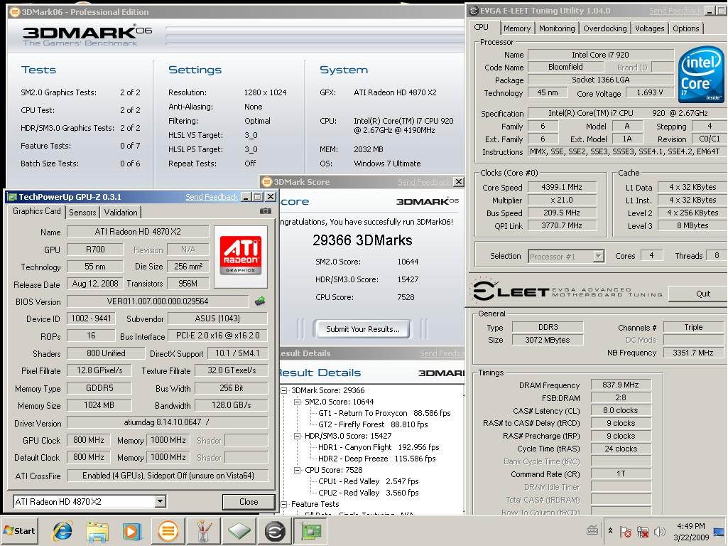Image resolution: width=728 pixels, height=546 pixels.
Task: Switch to GPU-Z green chip taskbar button
Action: tap(239, 530)
